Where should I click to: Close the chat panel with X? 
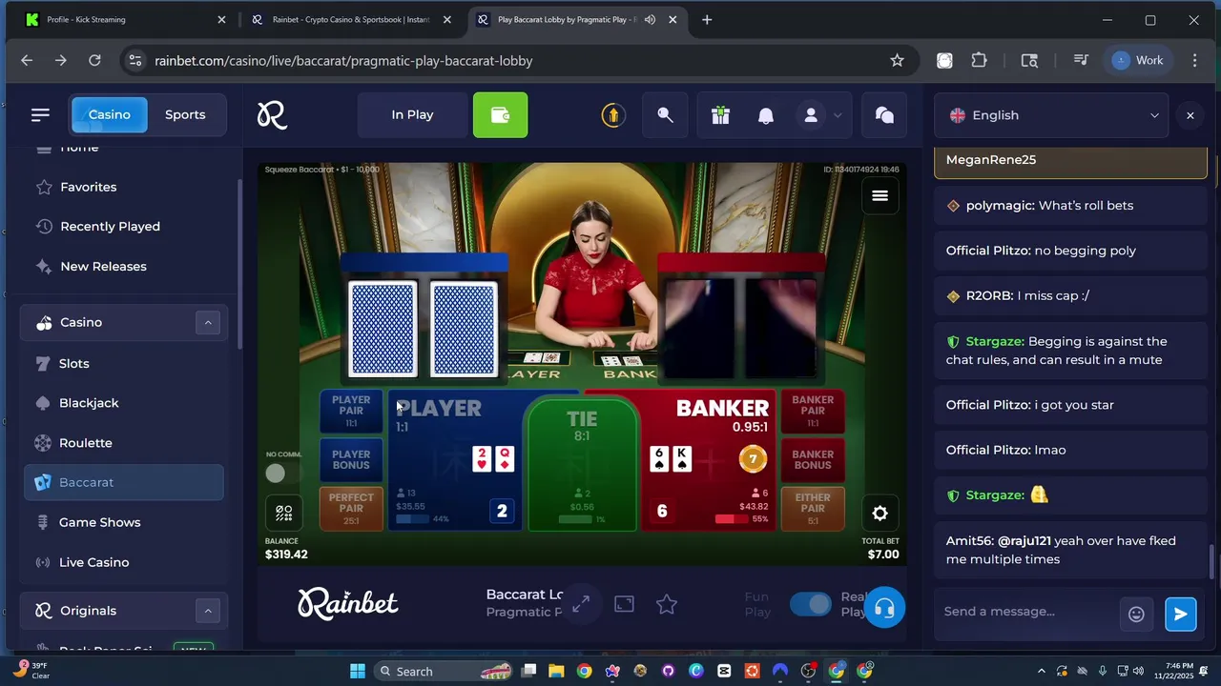click(x=1190, y=115)
